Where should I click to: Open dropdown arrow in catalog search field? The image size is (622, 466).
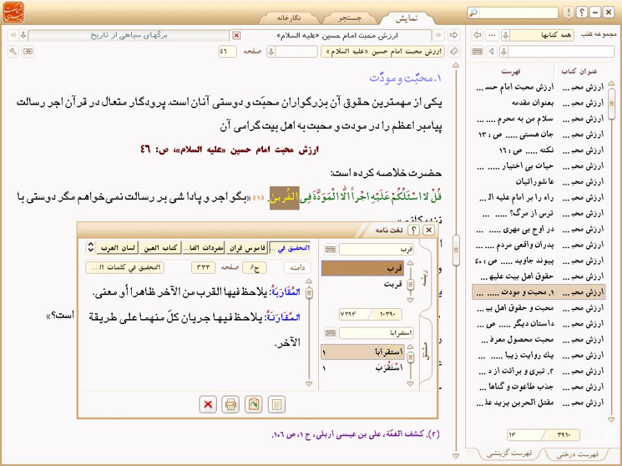click(x=504, y=52)
